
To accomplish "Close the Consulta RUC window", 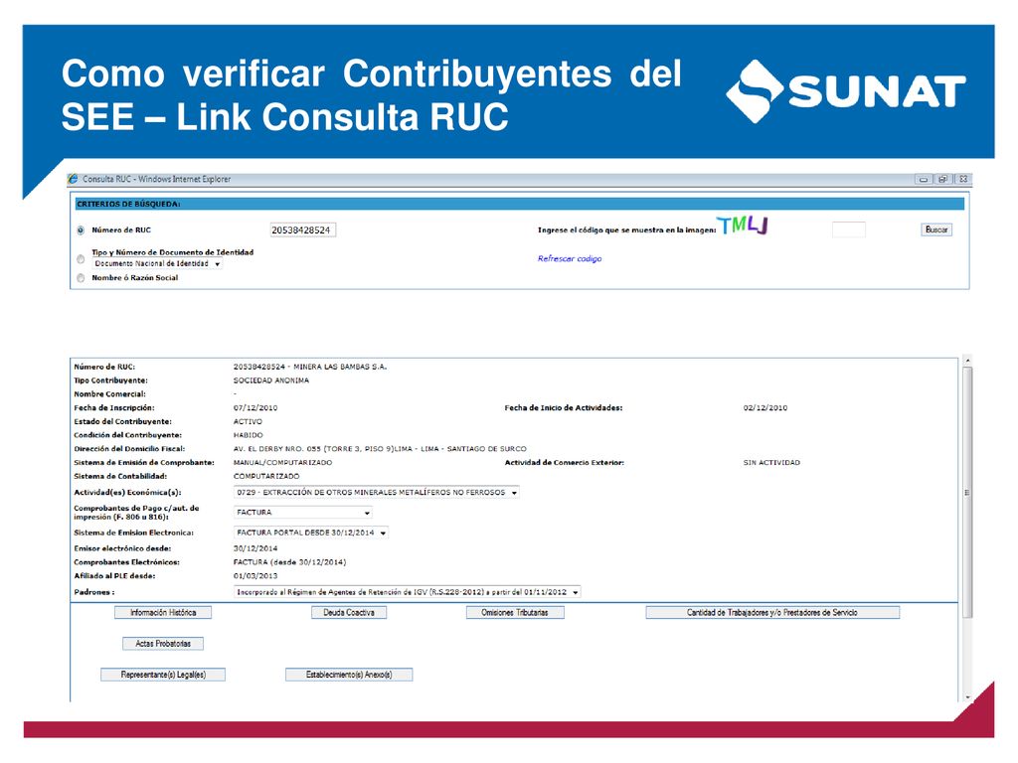I will click(x=963, y=179).
